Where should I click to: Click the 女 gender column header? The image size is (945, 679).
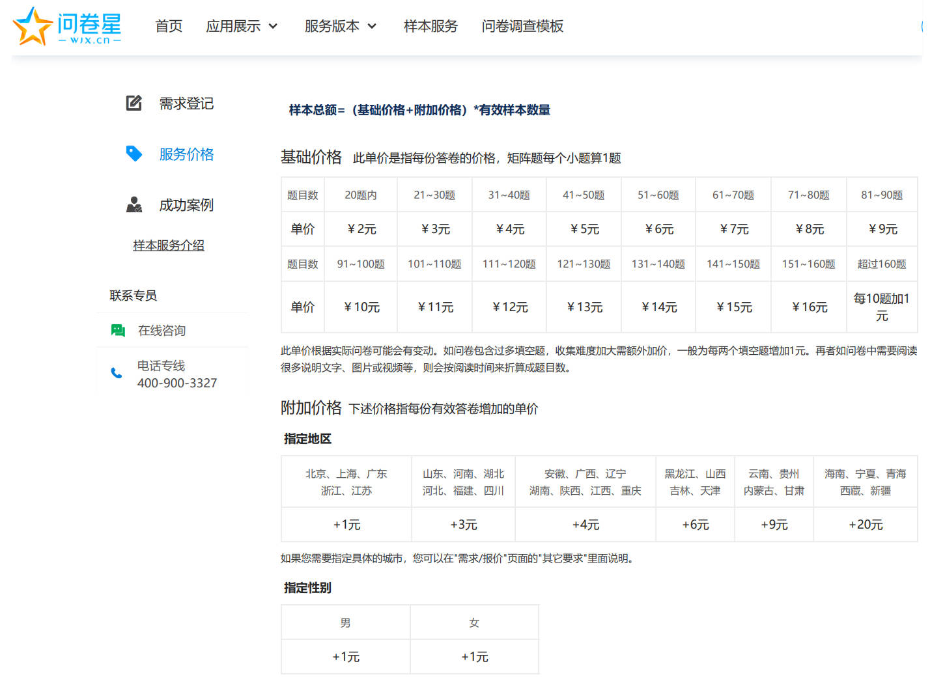point(474,623)
